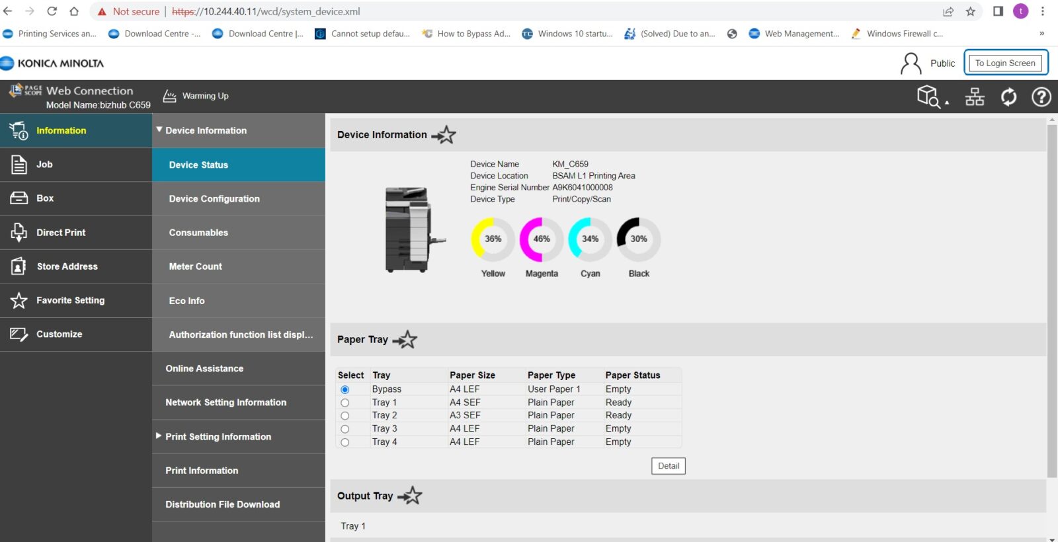
Task: Click the Paper Tray favorite star icon
Action: pos(406,340)
